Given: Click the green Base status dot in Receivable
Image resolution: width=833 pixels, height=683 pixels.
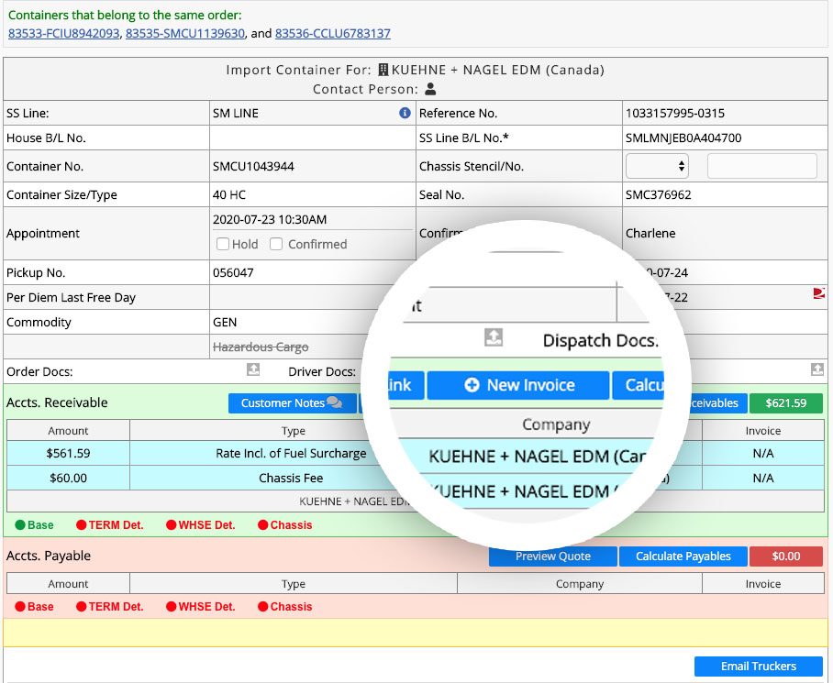Looking at the screenshot, I should 20,525.
